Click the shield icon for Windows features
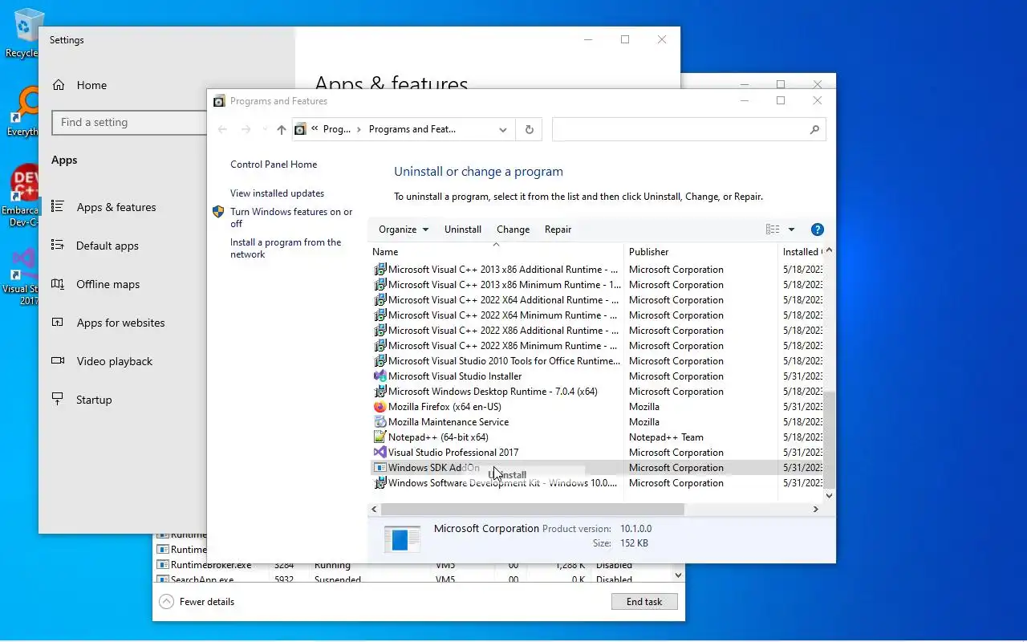 [x=218, y=212]
